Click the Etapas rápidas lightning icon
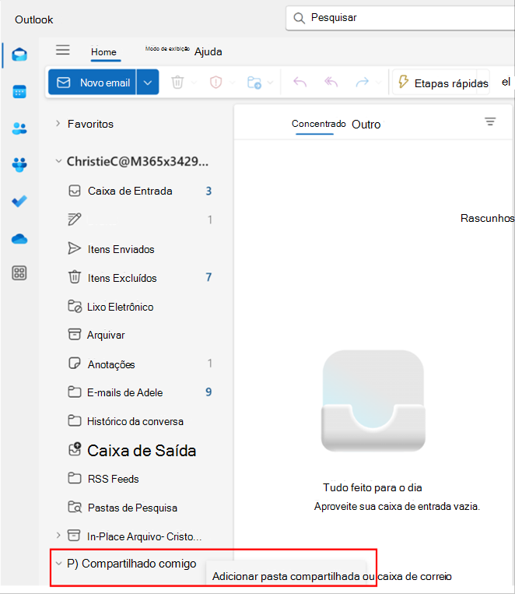 pos(404,82)
